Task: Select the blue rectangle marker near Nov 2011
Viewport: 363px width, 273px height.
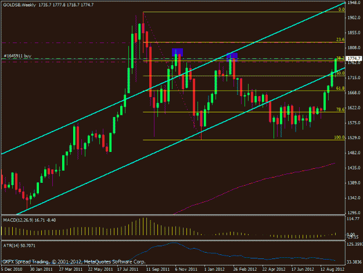Action: pyautogui.click(x=177, y=52)
